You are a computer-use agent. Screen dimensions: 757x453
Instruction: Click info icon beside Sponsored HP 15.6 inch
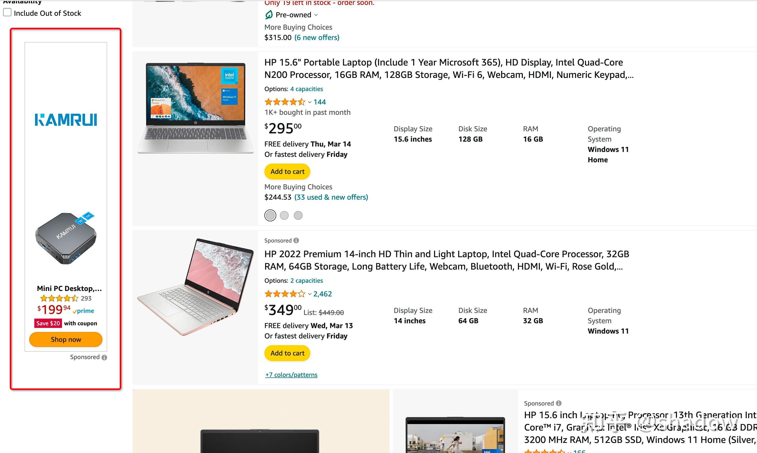coord(559,403)
